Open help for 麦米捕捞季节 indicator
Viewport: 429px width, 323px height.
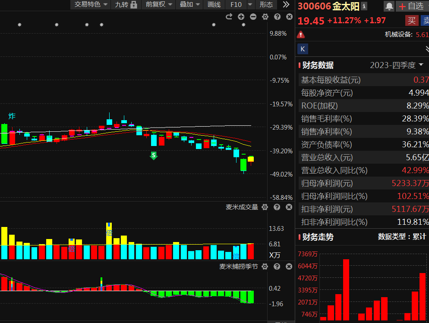click(277, 267)
